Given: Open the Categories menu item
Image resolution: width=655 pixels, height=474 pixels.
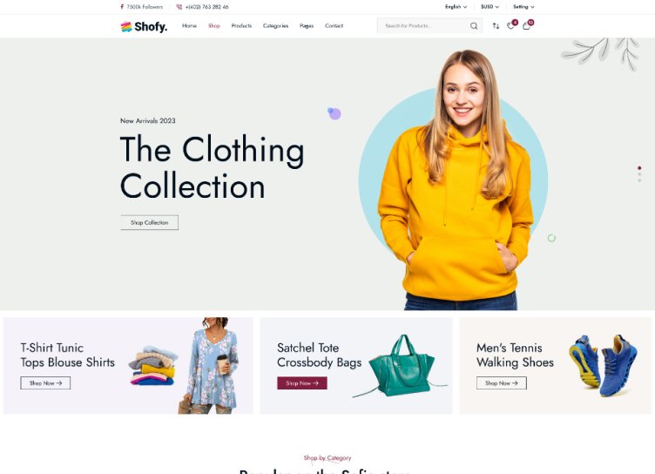Looking at the screenshot, I should (276, 26).
